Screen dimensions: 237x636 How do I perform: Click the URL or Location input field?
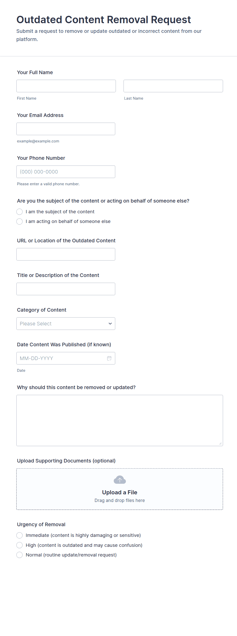[65, 254]
